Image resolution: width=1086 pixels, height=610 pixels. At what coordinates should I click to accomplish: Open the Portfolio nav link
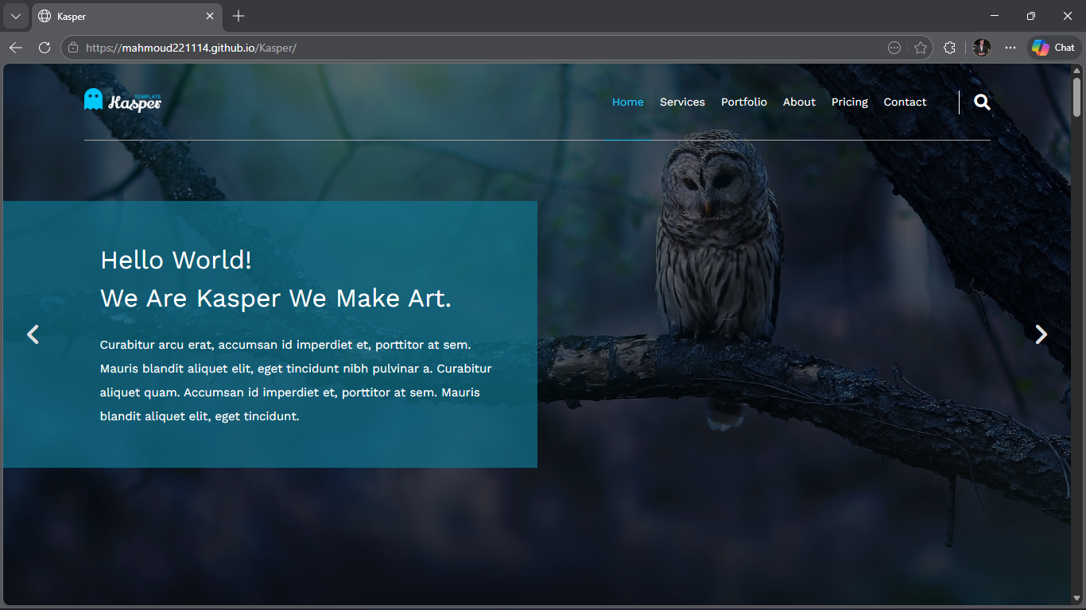pyautogui.click(x=743, y=102)
